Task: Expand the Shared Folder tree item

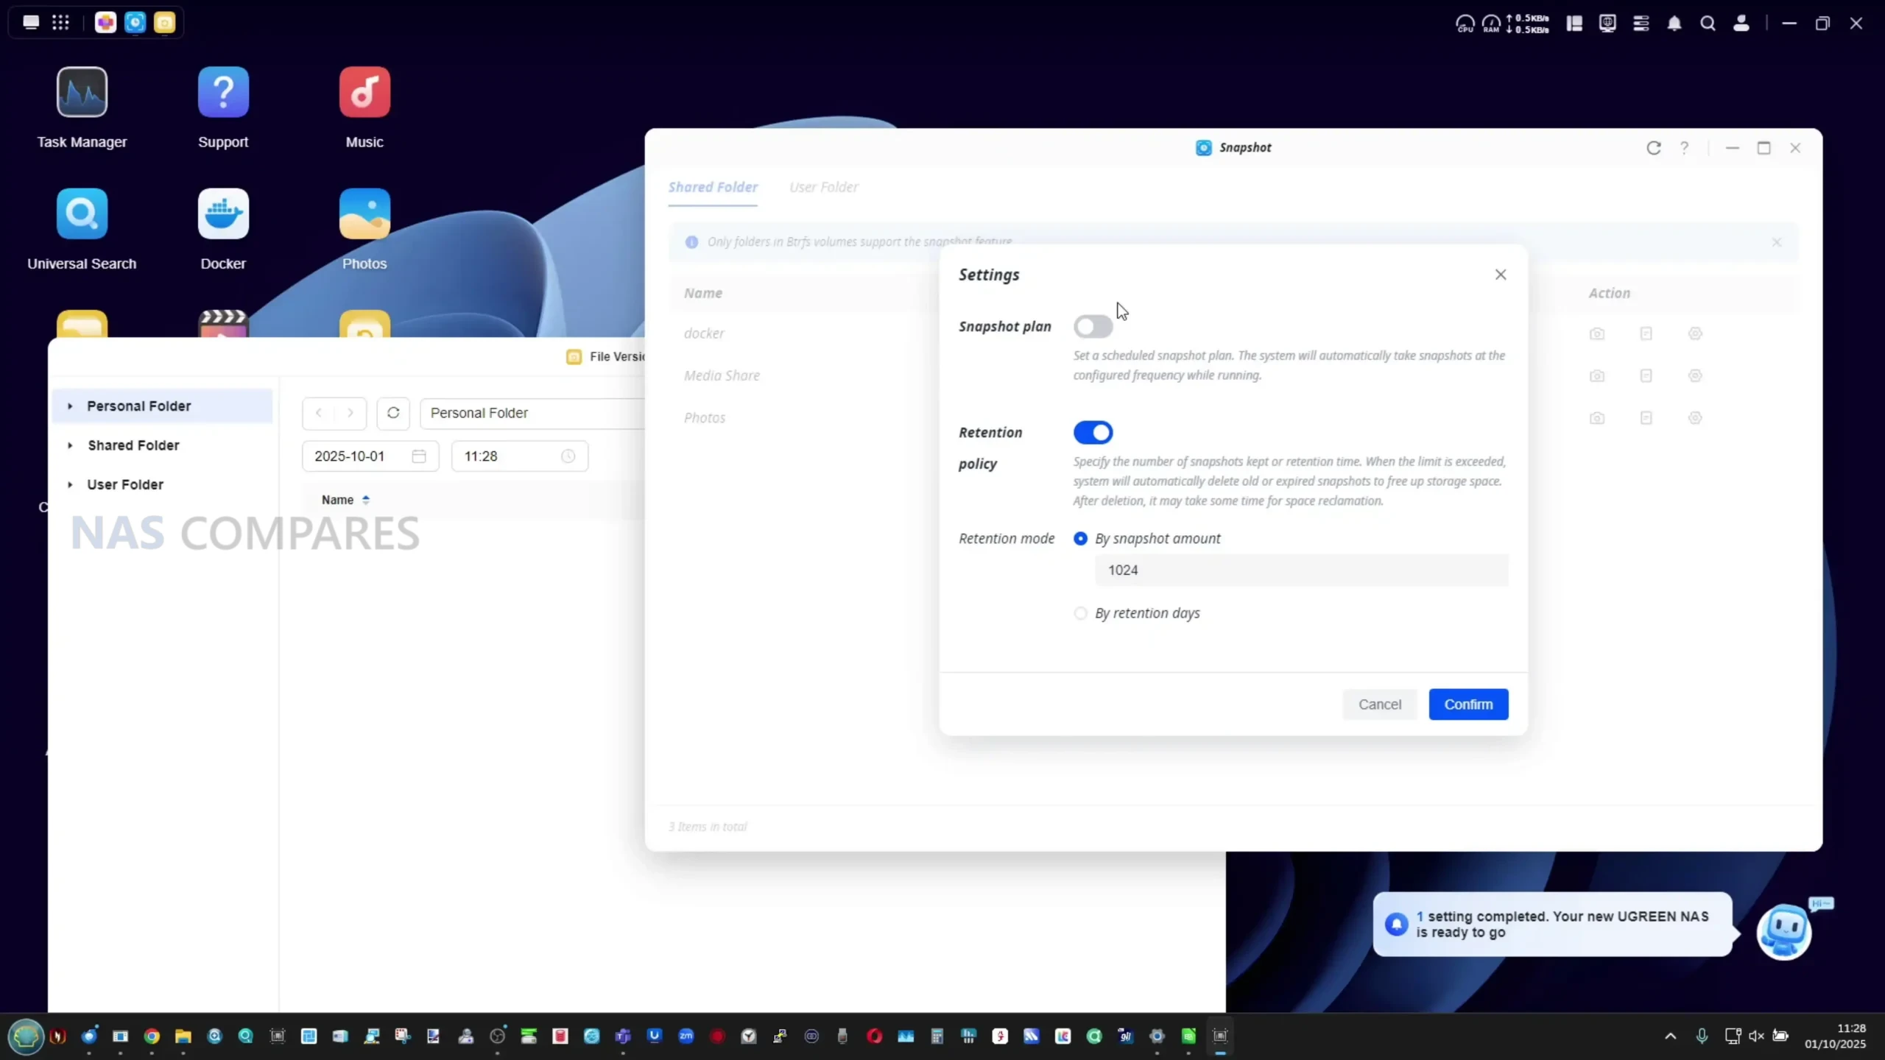Action: pos(70,445)
